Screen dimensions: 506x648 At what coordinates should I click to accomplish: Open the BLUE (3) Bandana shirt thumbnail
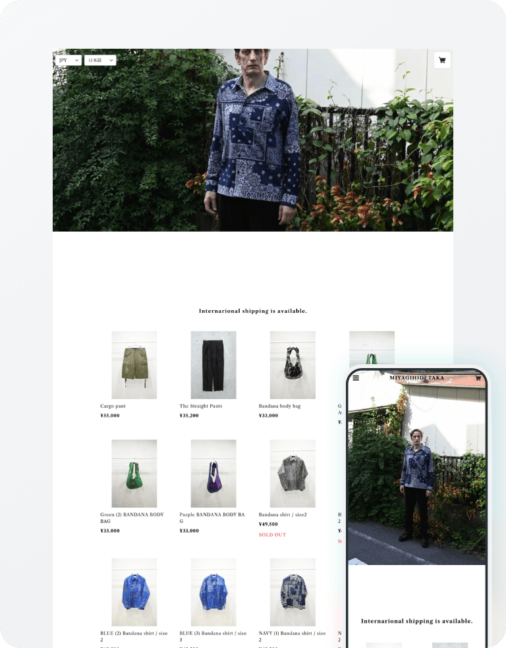[213, 592]
